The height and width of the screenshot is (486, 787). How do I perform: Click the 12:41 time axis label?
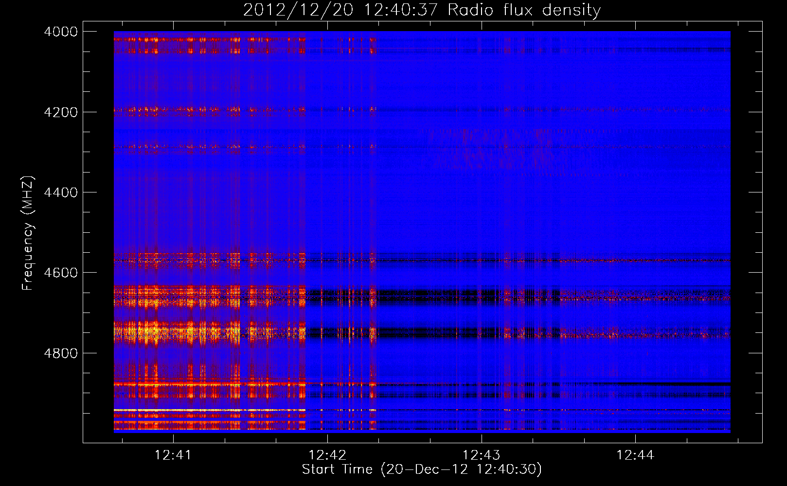(173, 455)
